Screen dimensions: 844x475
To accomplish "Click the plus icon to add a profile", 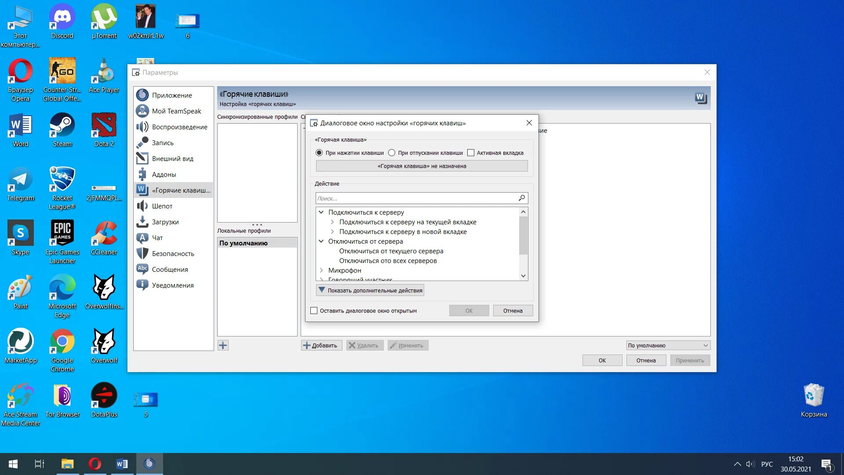I will tap(223, 345).
